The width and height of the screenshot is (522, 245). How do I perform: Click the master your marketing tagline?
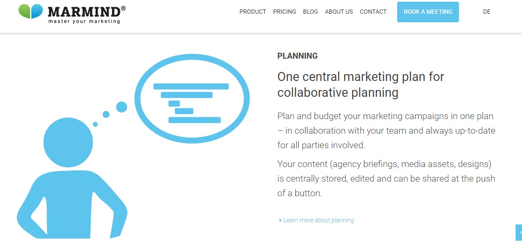pyautogui.click(x=84, y=21)
